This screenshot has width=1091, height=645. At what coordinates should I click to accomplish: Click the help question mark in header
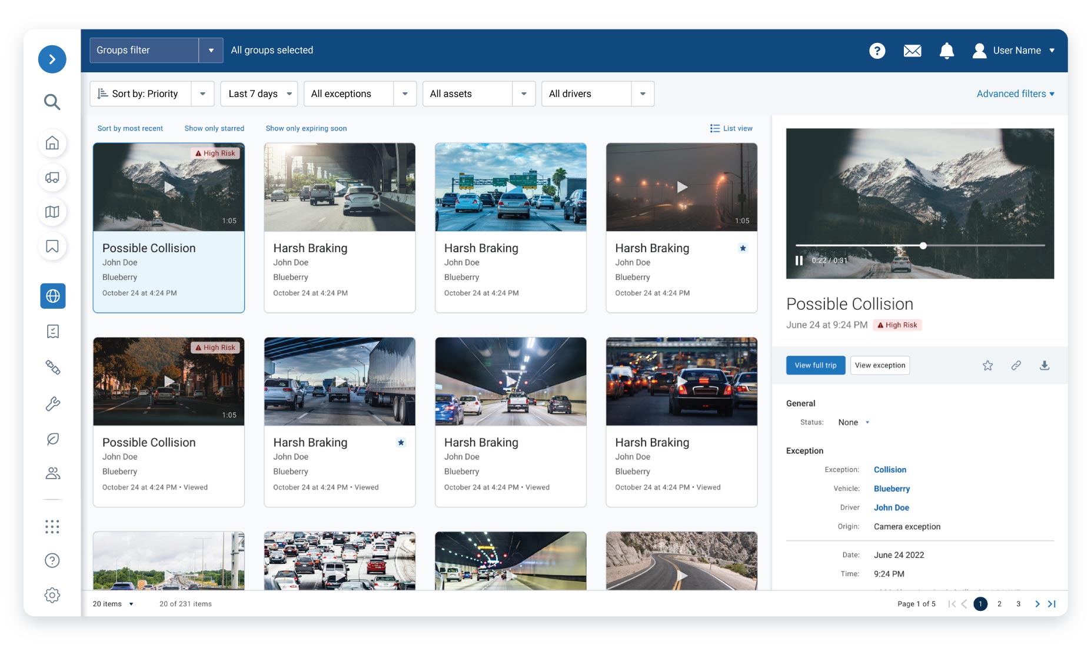pos(877,51)
